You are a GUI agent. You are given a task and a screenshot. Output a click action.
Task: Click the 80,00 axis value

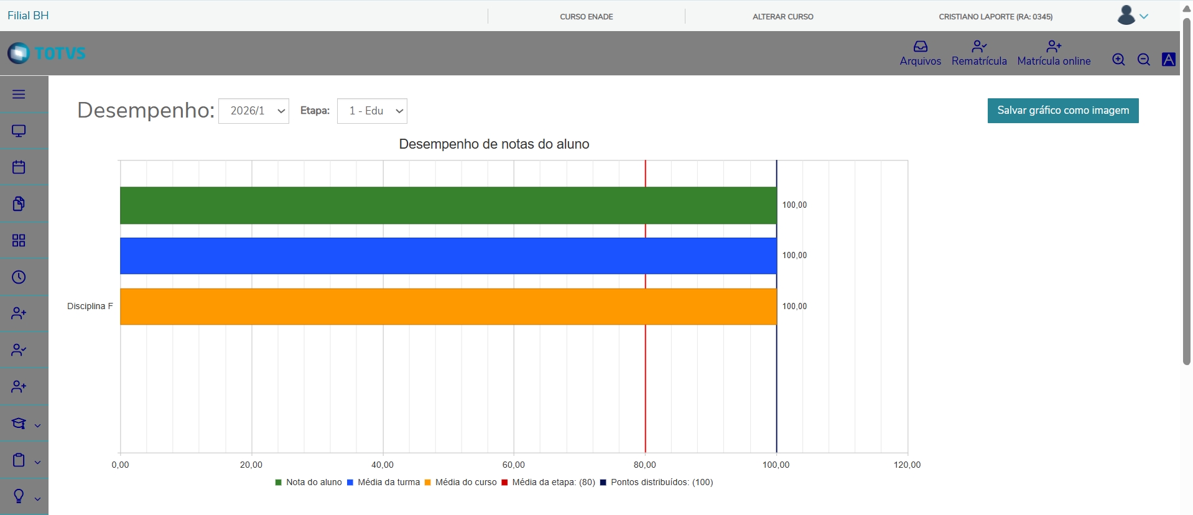click(x=645, y=465)
